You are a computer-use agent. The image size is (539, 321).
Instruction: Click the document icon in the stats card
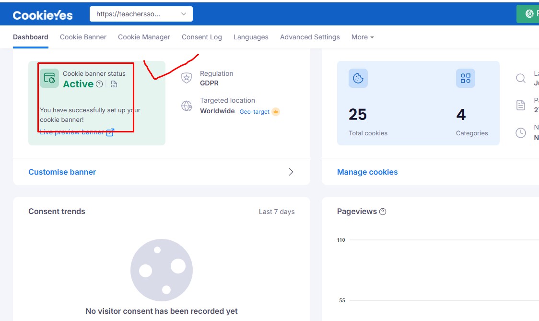click(x=521, y=106)
